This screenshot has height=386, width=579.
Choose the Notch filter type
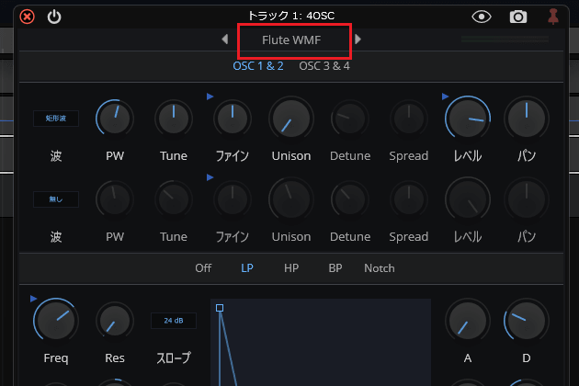tap(379, 268)
